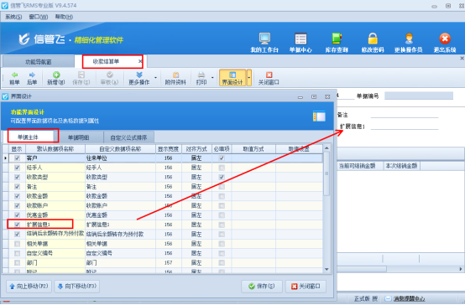This screenshot has height=305, width=465.
Task: Expand the 界面设计 dropdown arrow
Action: coord(249,78)
